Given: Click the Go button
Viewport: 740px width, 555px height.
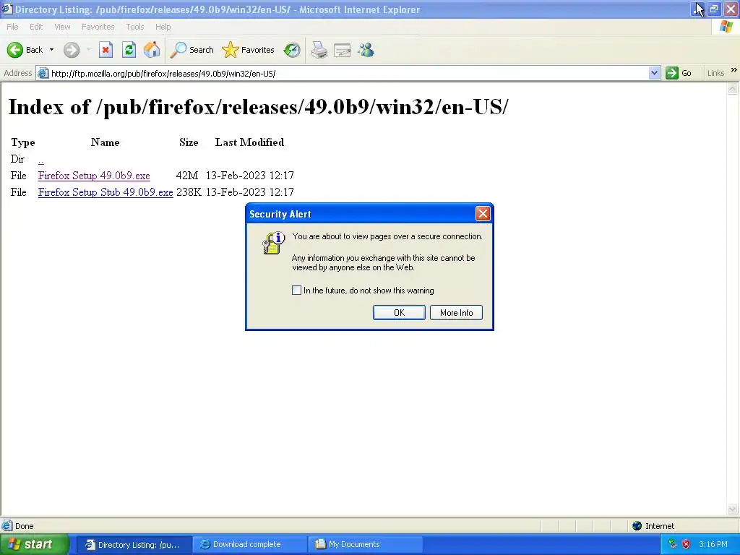Looking at the screenshot, I should [x=679, y=73].
